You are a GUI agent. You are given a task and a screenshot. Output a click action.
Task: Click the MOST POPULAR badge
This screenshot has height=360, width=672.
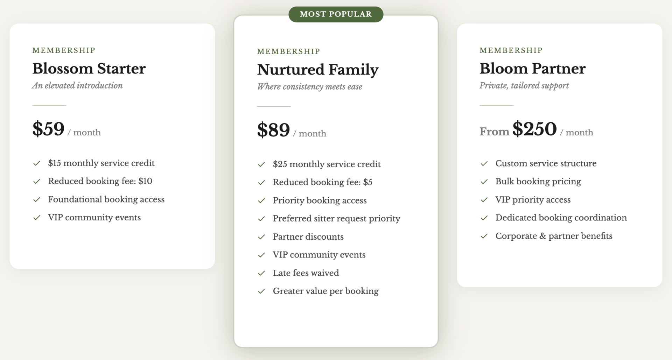click(336, 14)
